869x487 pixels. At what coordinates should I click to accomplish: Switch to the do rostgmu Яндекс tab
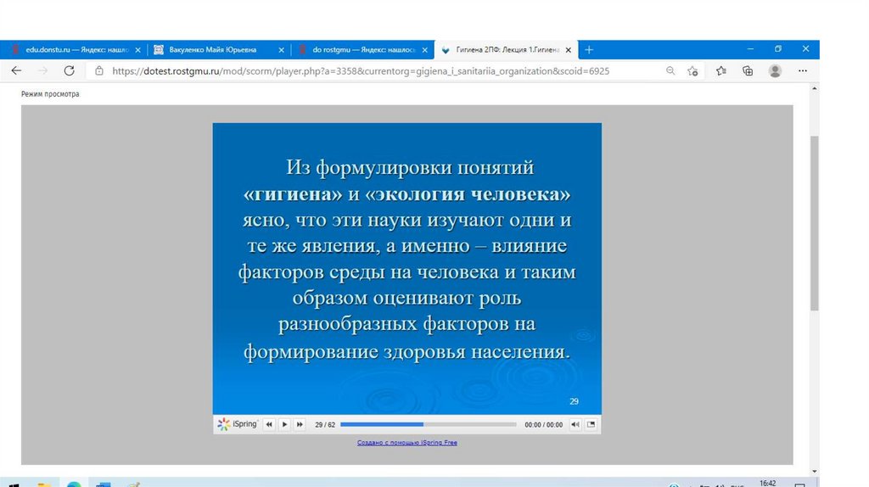tap(361, 50)
